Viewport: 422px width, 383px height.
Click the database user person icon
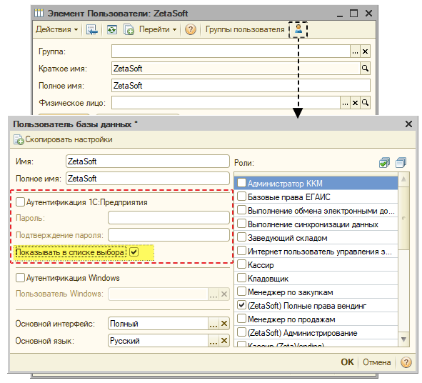298,29
